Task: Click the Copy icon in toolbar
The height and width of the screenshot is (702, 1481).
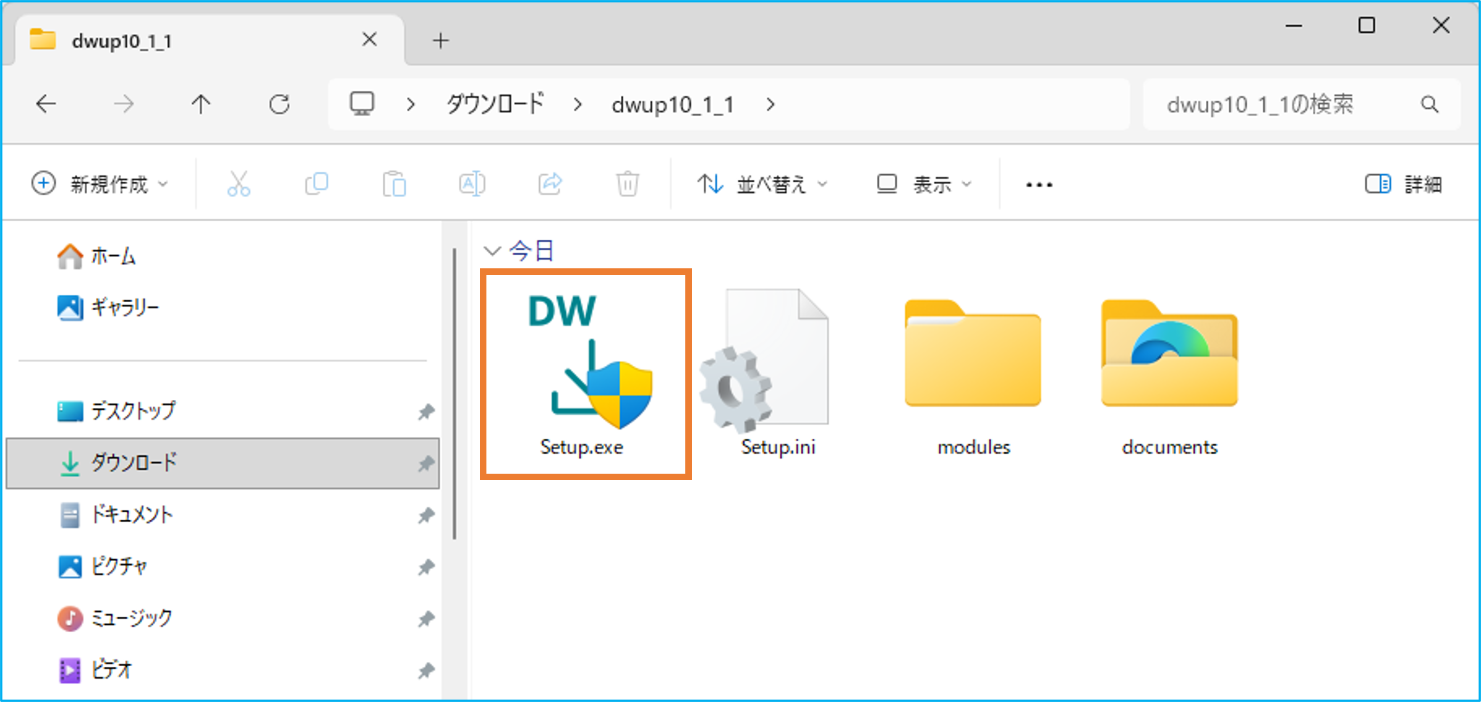Action: click(316, 184)
